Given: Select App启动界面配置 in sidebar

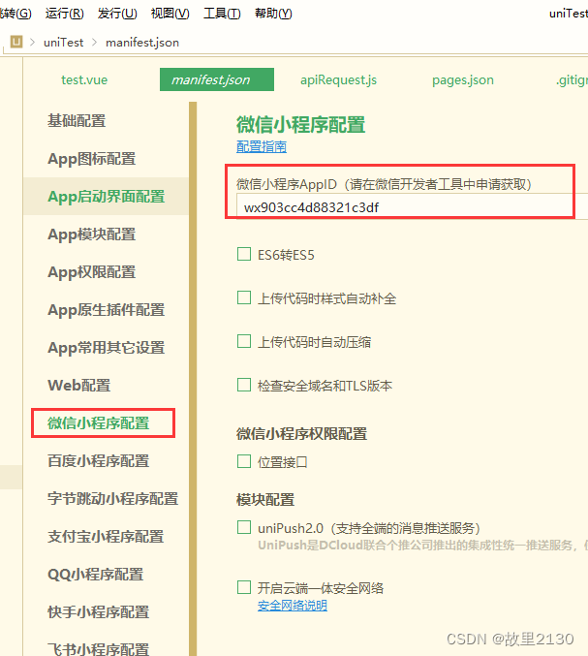Looking at the screenshot, I should [x=107, y=196].
